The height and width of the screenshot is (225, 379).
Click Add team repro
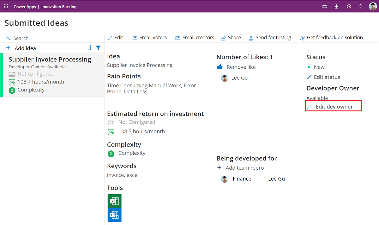point(240,168)
